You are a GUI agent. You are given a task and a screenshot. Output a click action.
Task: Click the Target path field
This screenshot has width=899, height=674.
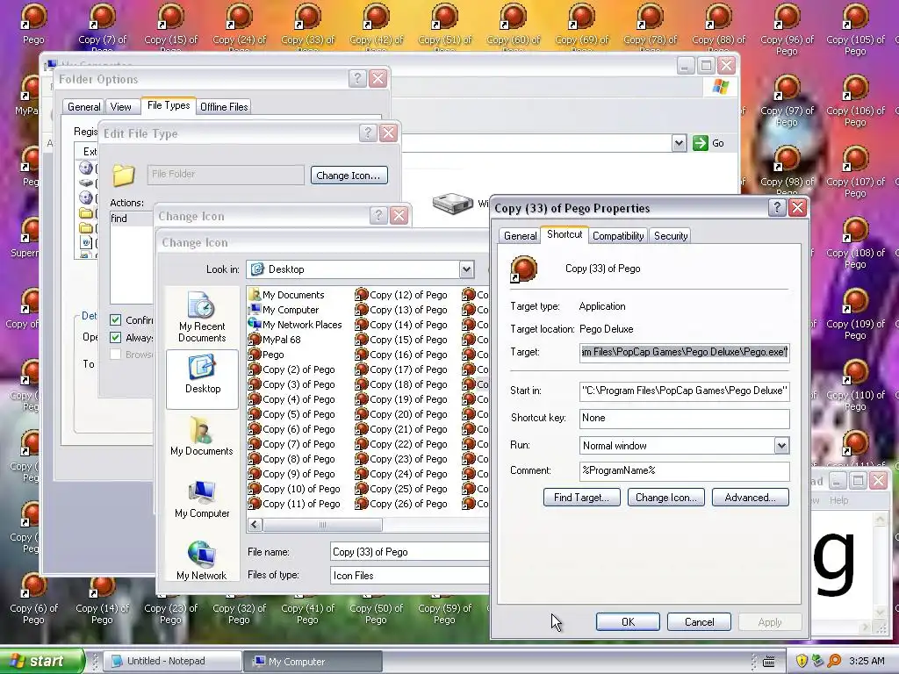pos(684,352)
